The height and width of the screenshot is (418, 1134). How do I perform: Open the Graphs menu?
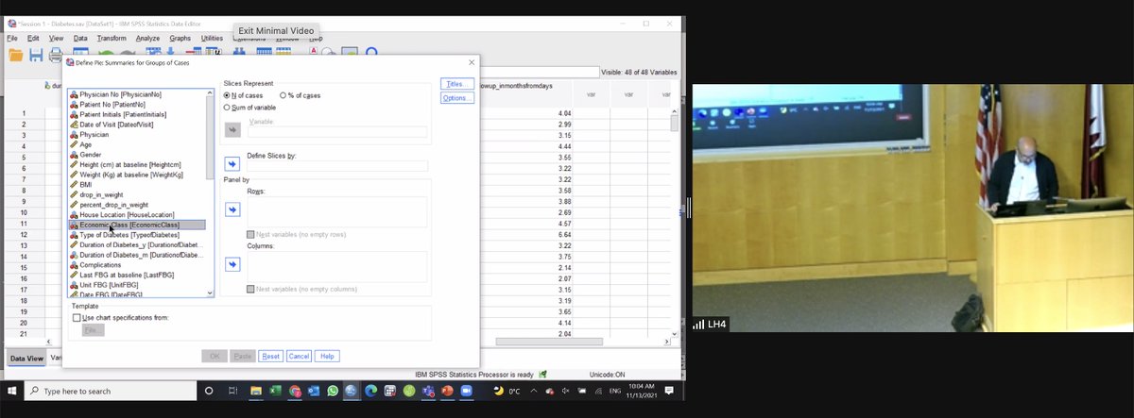point(180,38)
